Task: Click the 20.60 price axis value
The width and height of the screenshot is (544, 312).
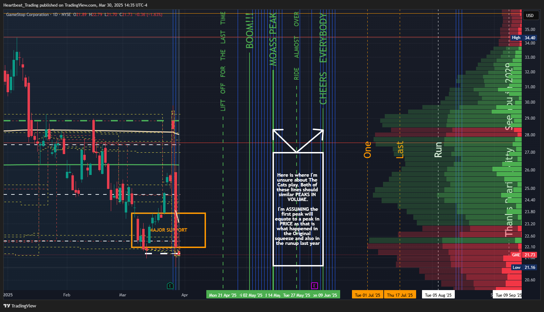Action: pos(530,280)
